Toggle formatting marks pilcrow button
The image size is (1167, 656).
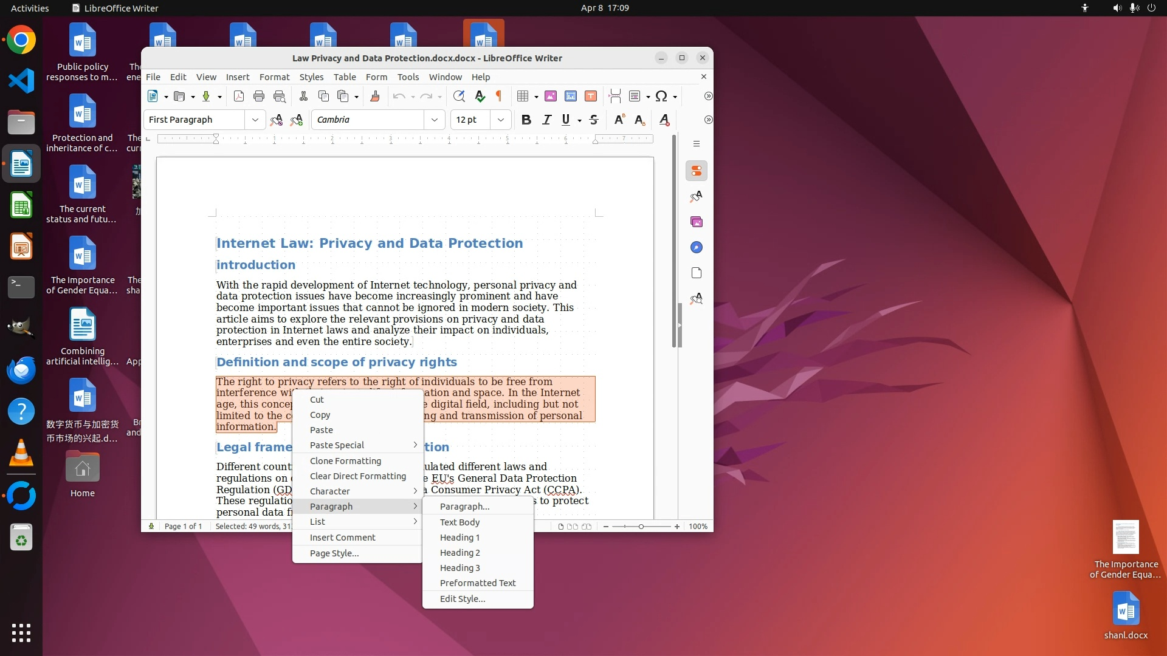499,96
